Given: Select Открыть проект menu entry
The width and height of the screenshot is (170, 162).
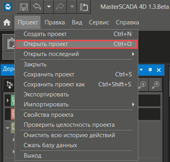Looking at the screenshot, I should (76, 44).
